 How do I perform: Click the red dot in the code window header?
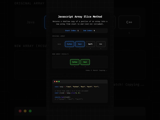pos(55,81)
